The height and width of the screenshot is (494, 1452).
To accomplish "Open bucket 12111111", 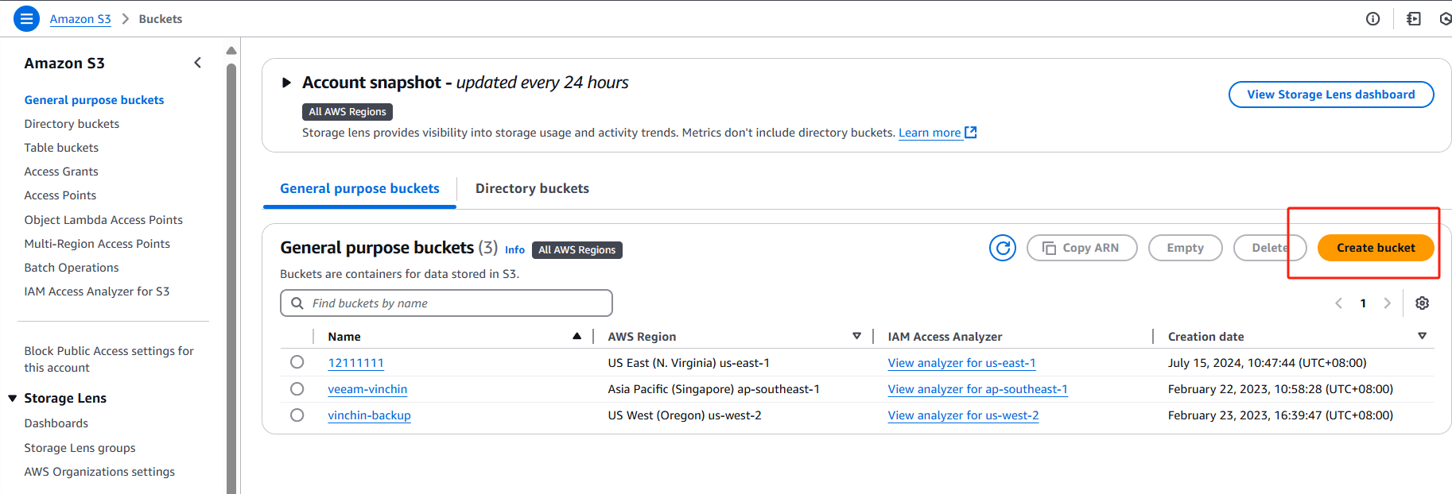I will [355, 363].
